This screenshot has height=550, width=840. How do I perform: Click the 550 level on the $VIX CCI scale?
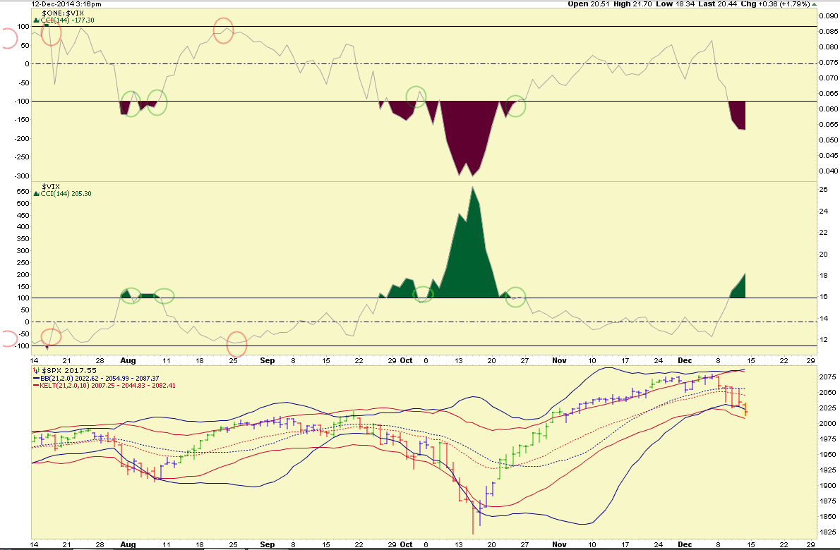[x=23, y=192]
